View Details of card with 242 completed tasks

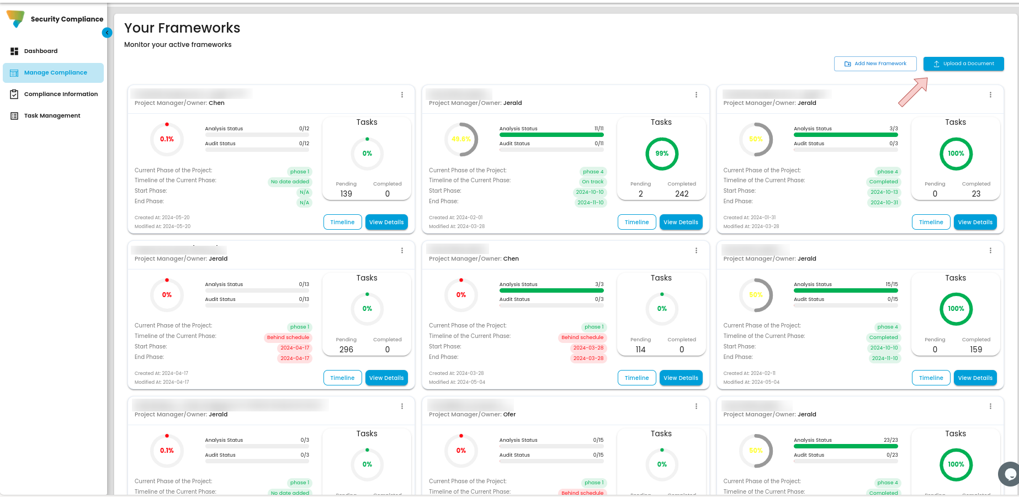681,222
